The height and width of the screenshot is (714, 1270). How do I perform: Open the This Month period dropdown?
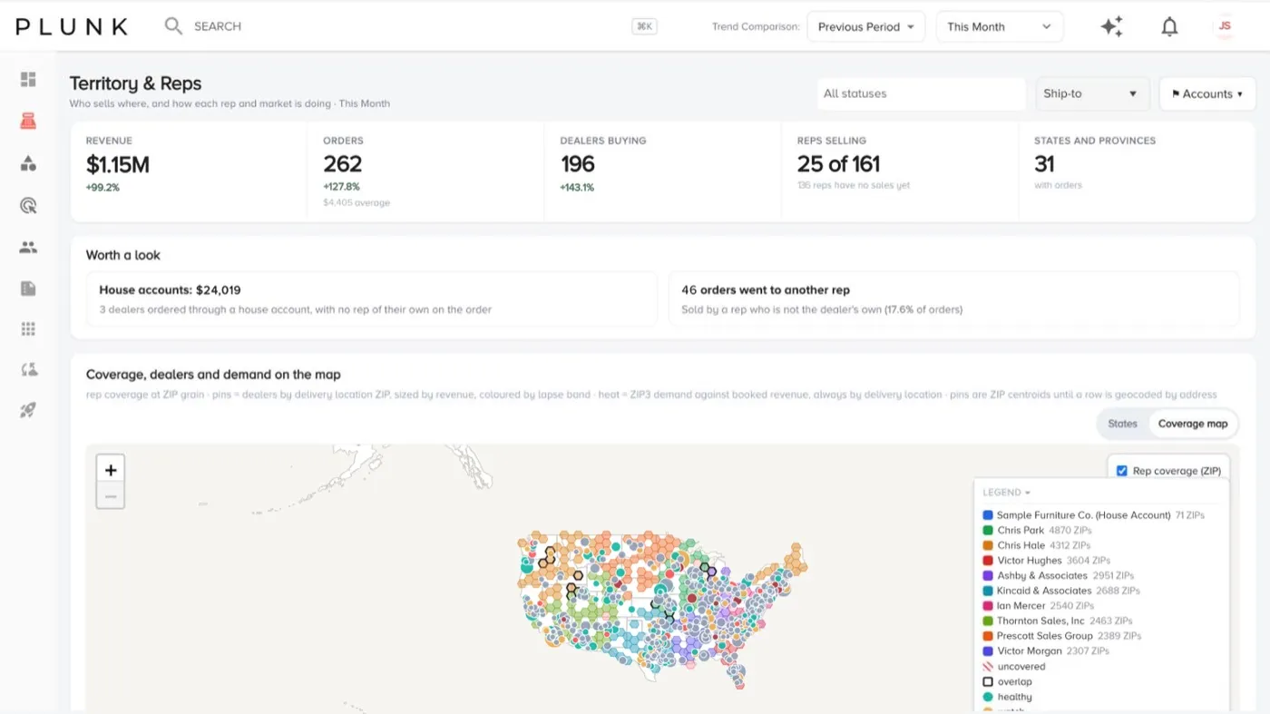(x=1000, y=26)
